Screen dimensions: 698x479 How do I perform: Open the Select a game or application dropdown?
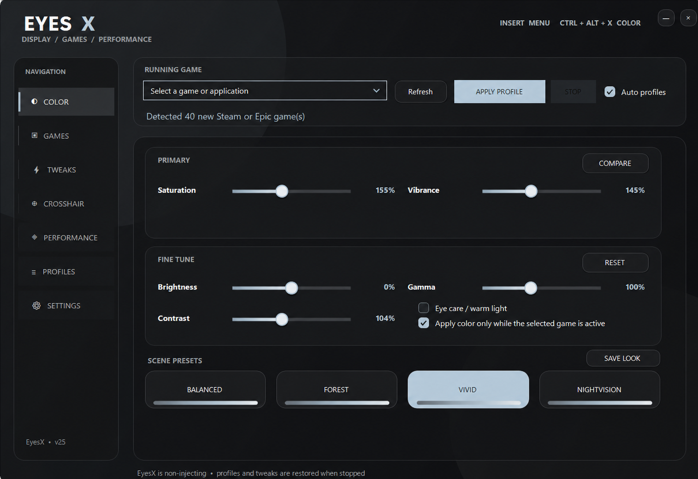(265, 91)
